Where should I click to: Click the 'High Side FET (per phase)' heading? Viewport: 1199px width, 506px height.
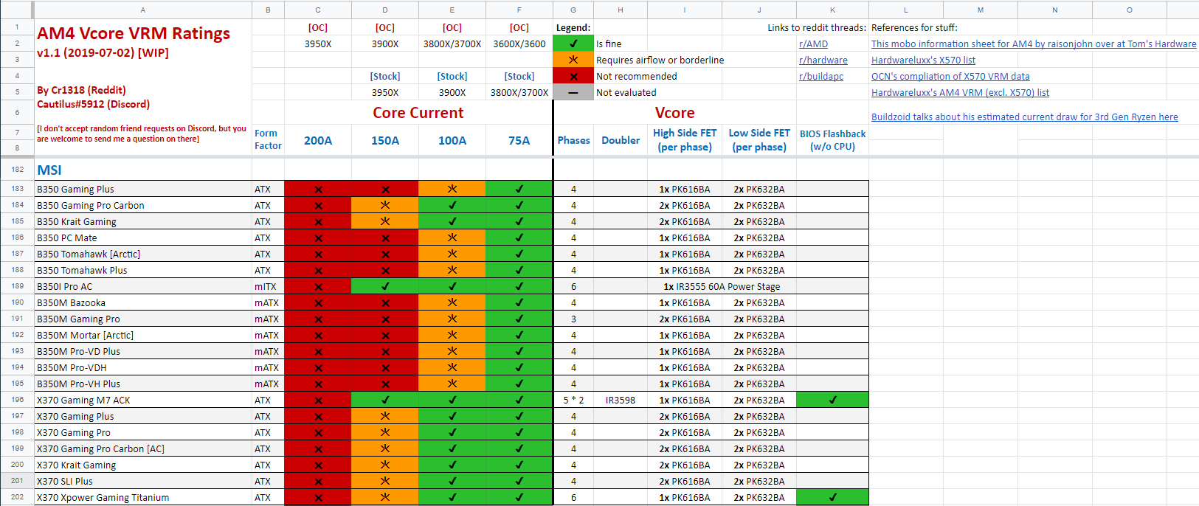click(685, 140)
